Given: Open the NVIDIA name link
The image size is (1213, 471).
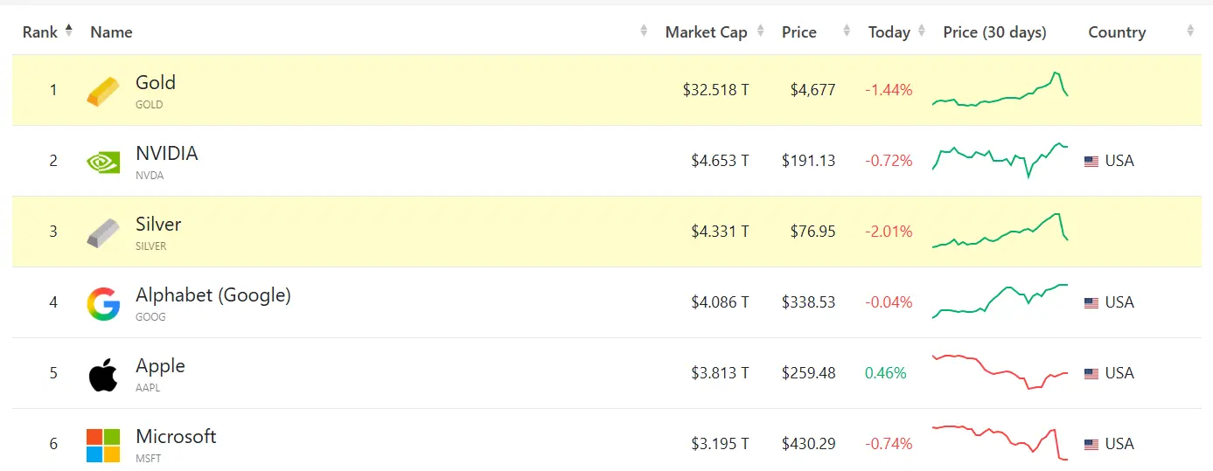Looking at the screenshot, I should 167,154.
